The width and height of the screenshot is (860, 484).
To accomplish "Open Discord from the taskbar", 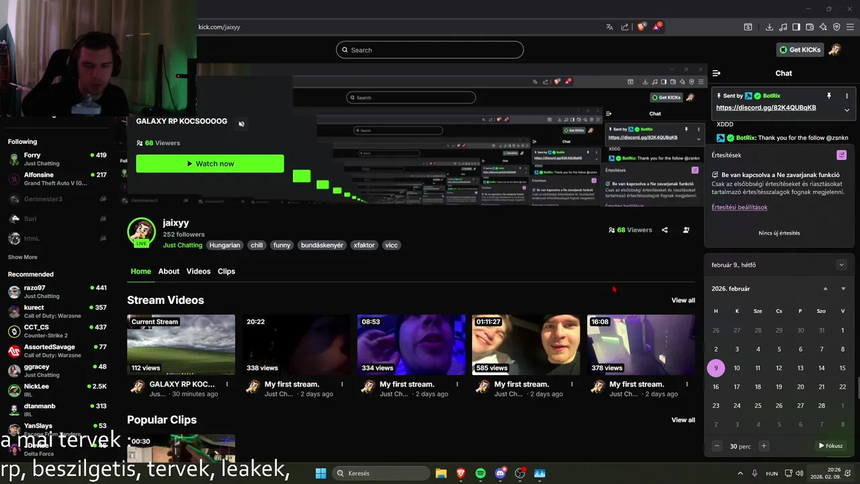I will (x=500, y=473).
